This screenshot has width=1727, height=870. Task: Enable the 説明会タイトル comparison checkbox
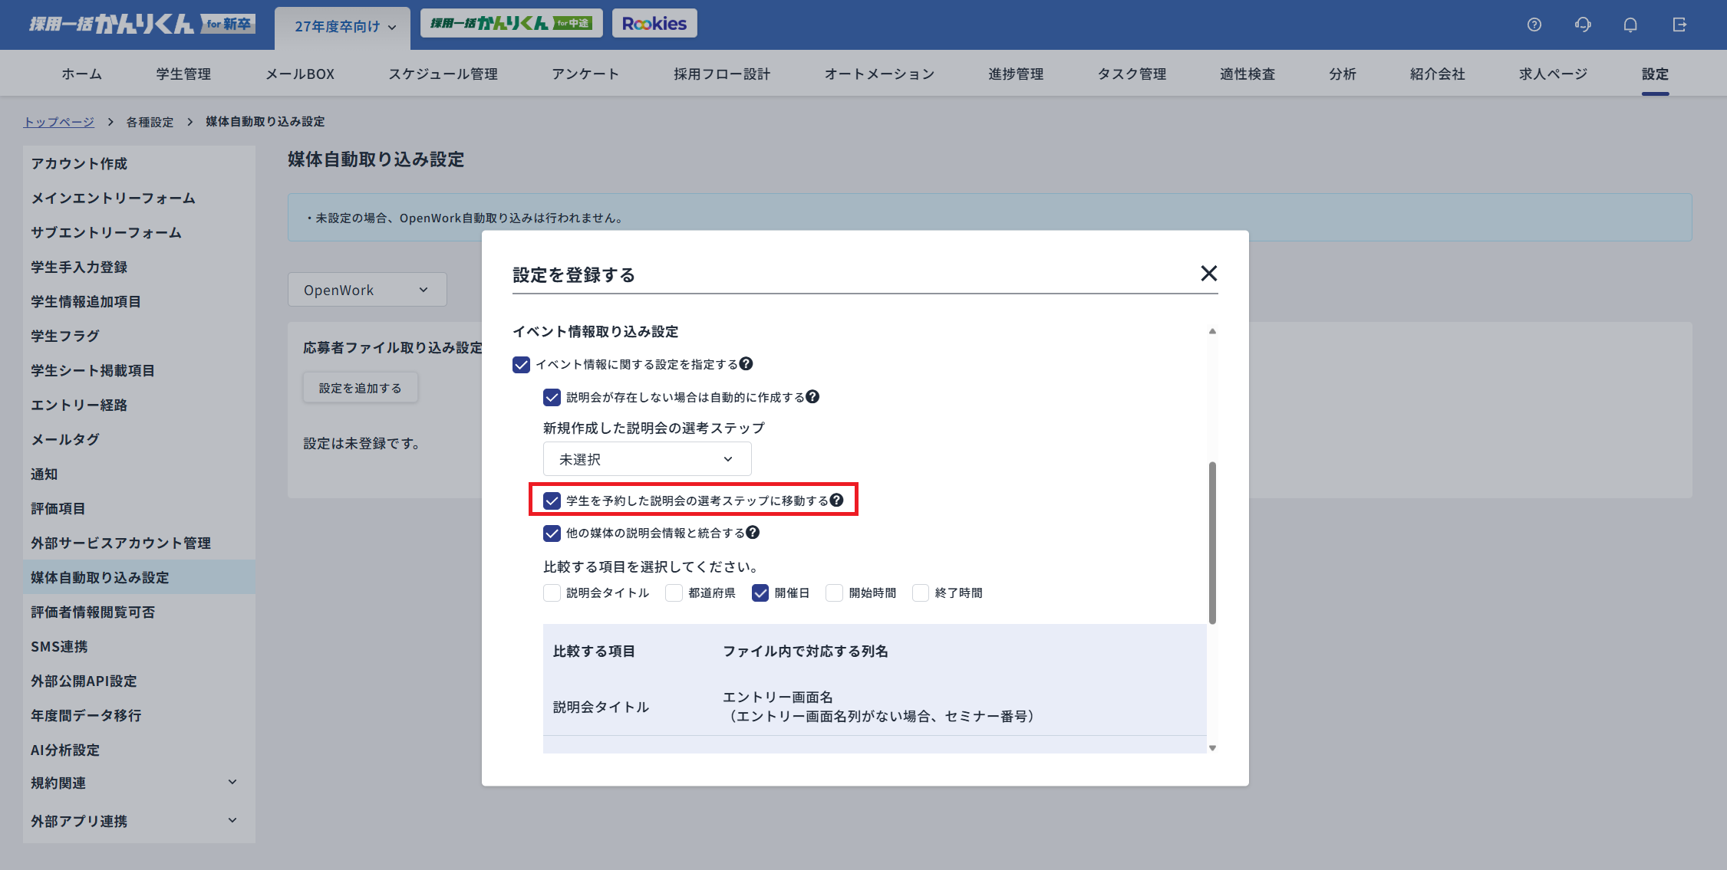click(x=552, y=593)
